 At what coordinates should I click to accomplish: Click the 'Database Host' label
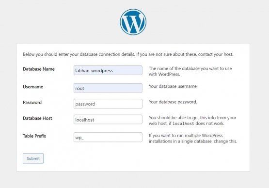pos(37,118)
